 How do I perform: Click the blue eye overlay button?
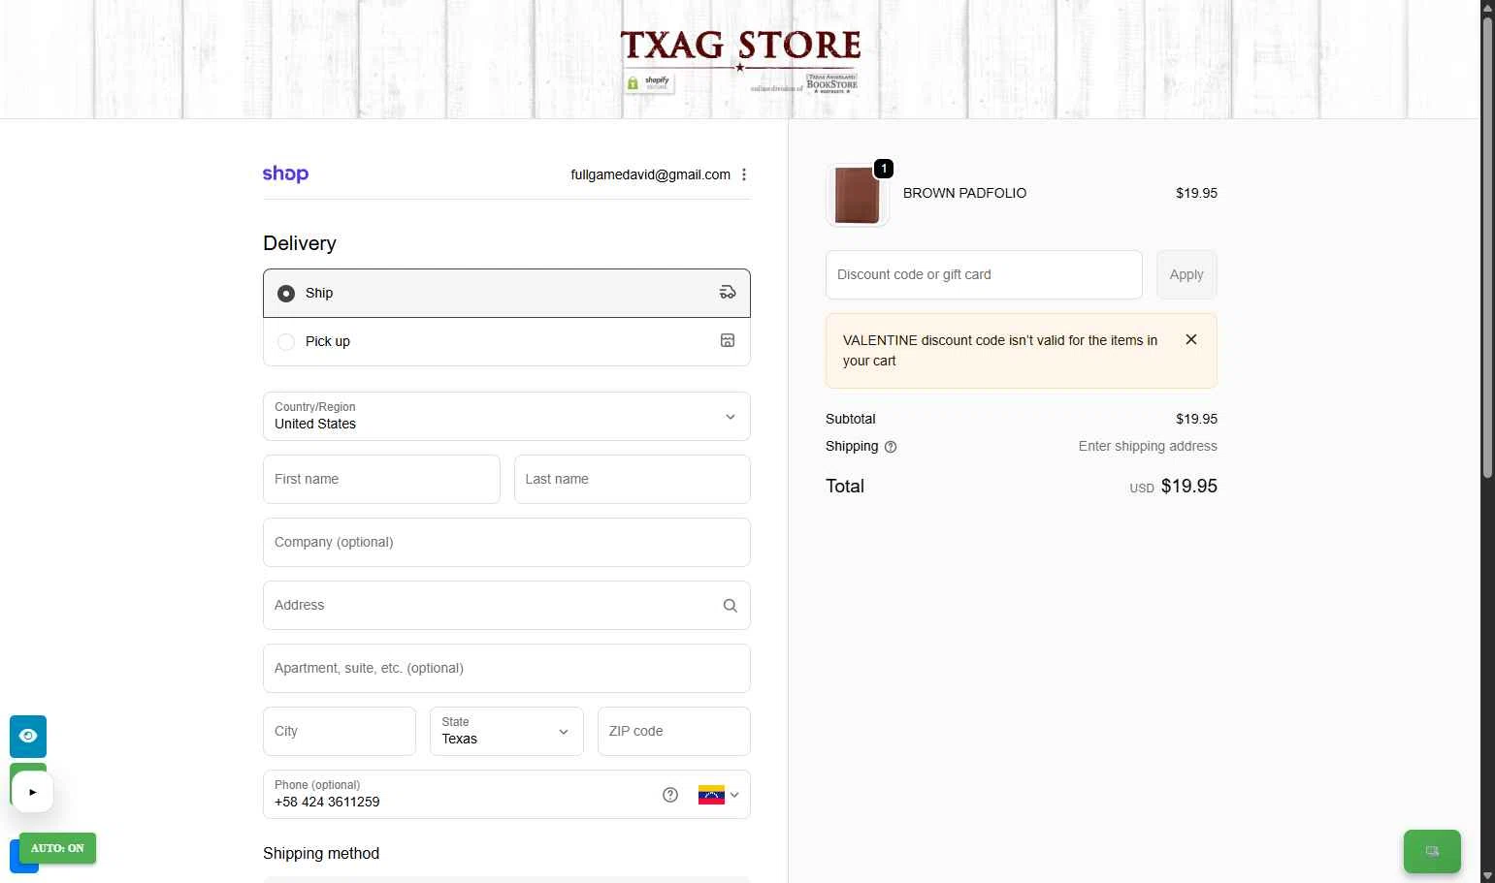coord(28,737)
